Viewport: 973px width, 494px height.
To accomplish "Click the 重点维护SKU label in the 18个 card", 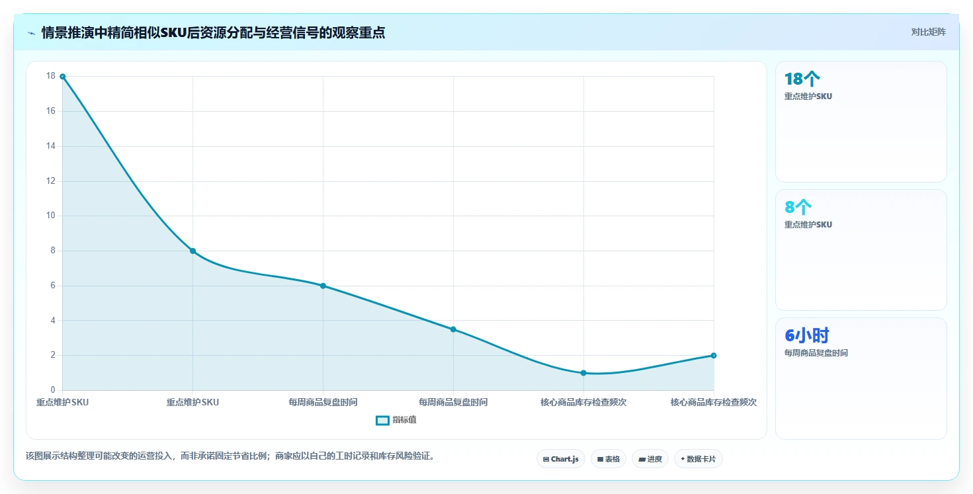I will (x=808, y=97).
